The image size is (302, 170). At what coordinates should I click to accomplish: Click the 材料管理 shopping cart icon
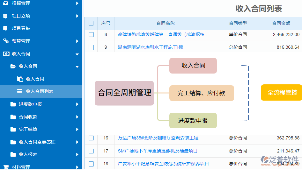pos(5,167)
